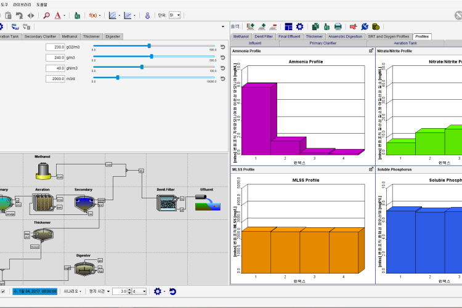The image size is (462, 308).
Task: Click the remove graph red minus icon
Action: 273,27
